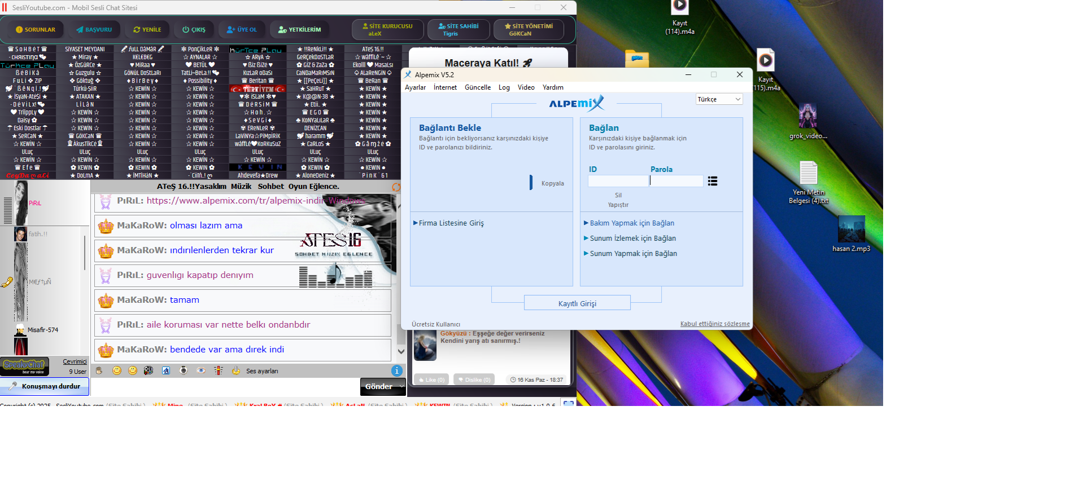Open the Alpemix download link in PiRiL's message
1083x490 pixels.
point(256,201)
